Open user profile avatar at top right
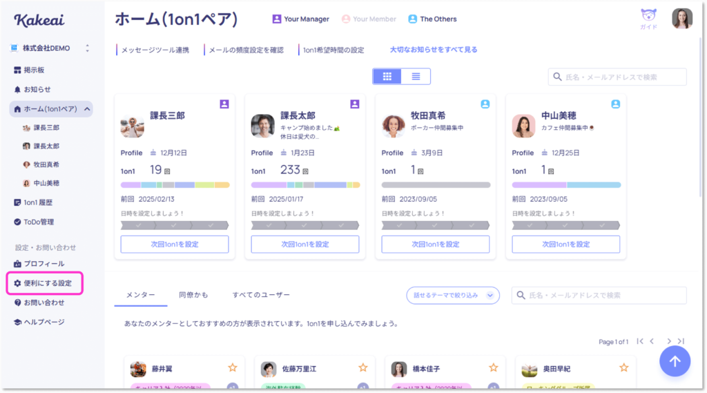This screenshot has width=707, height=393. coord(681,19)
